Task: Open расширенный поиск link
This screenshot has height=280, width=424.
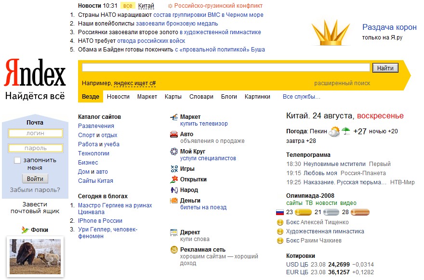Action: (342, 83)
